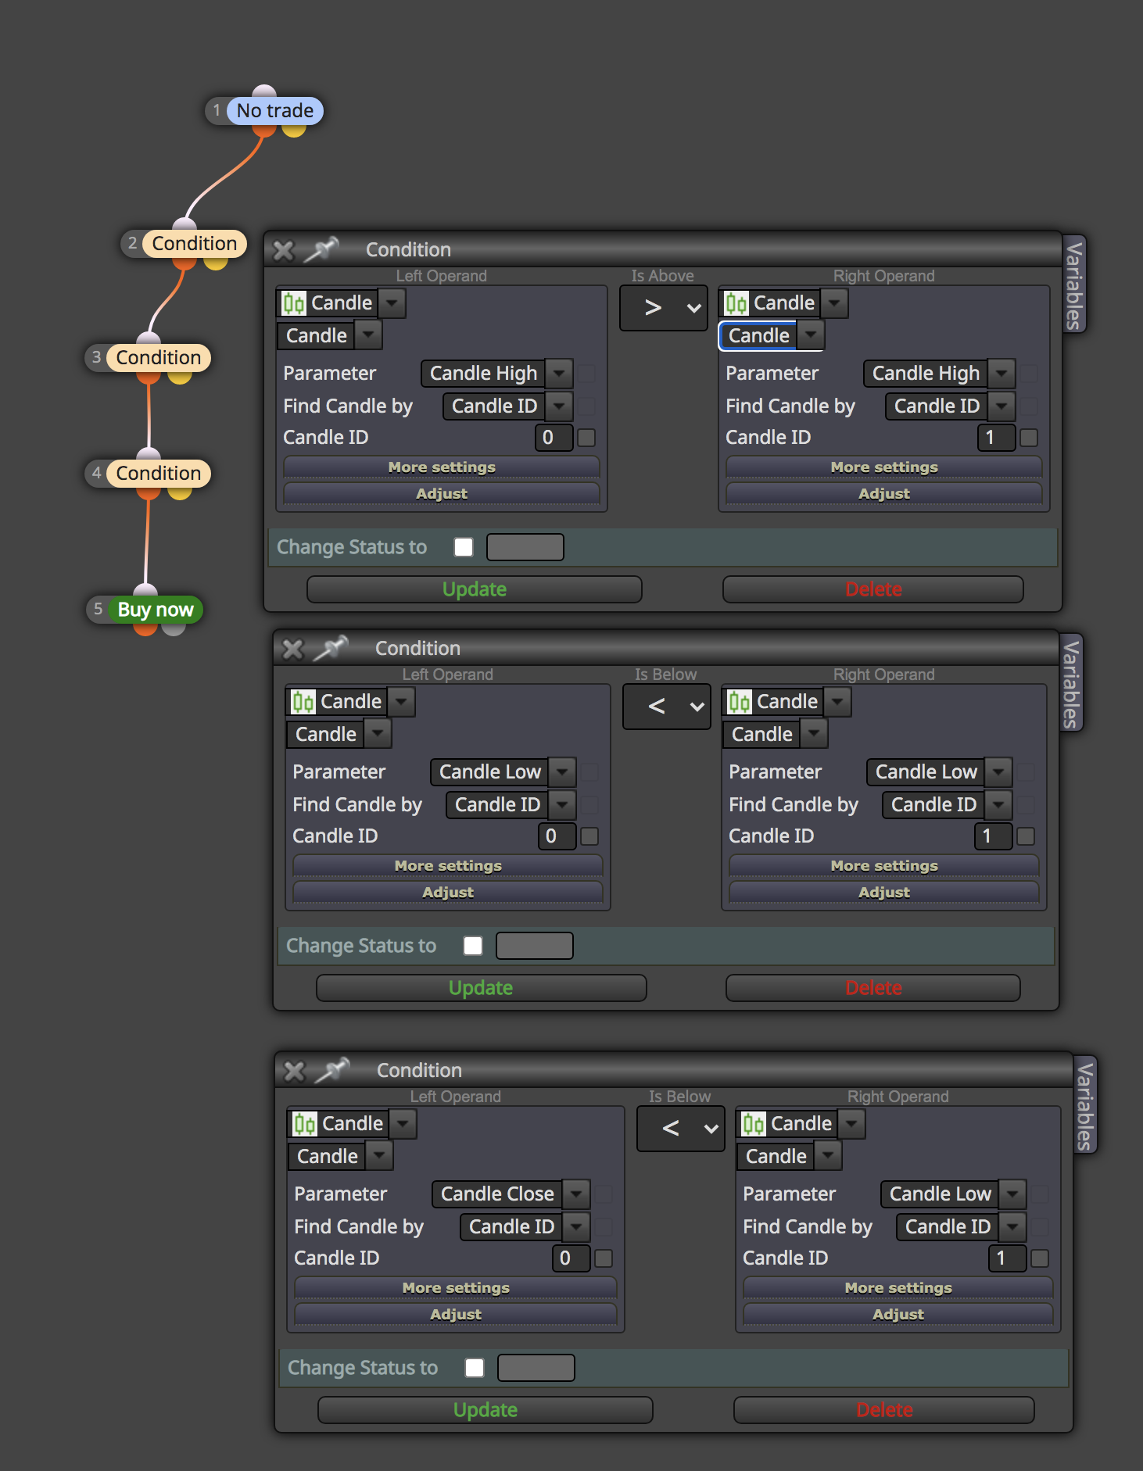Open Variables side tab of first panel
Screen dimensions: 1143x1471
point(1074,284)
